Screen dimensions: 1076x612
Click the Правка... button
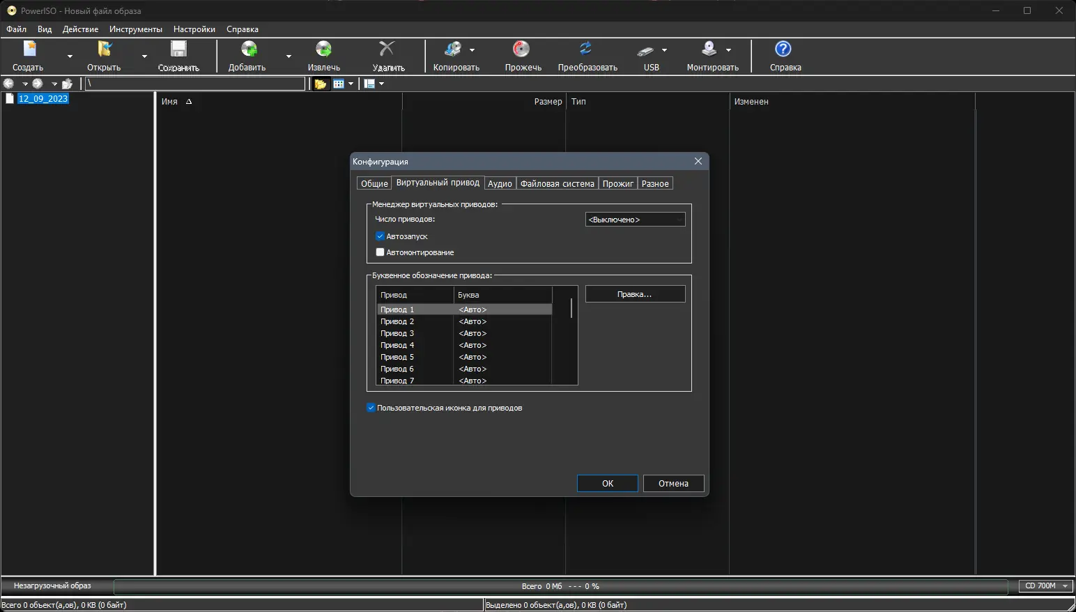click(635, 294)
